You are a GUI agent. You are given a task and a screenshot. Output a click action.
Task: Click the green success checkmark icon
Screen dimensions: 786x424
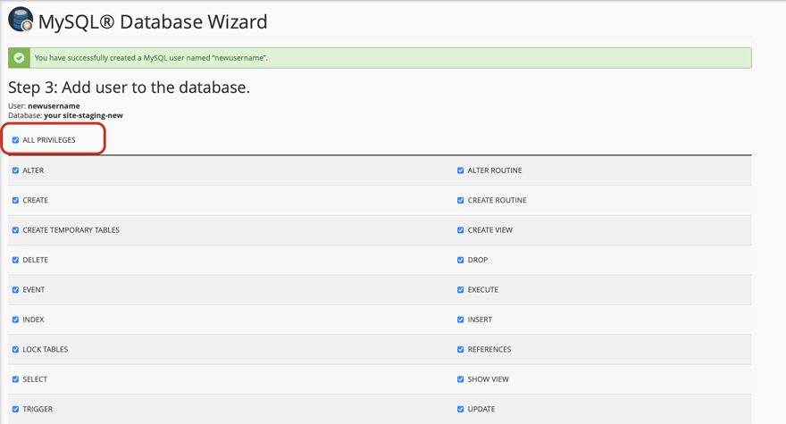coord(19,58)
